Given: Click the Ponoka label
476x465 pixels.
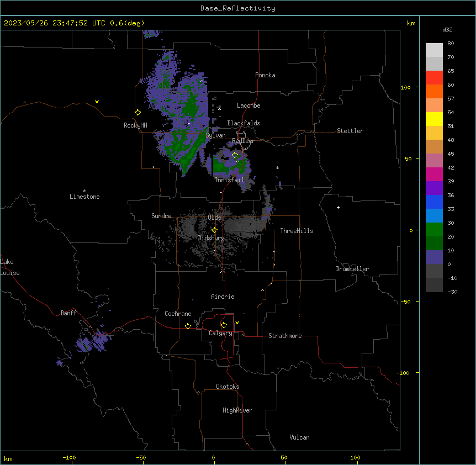Looking at the screenshot, I should coord(265,75).
